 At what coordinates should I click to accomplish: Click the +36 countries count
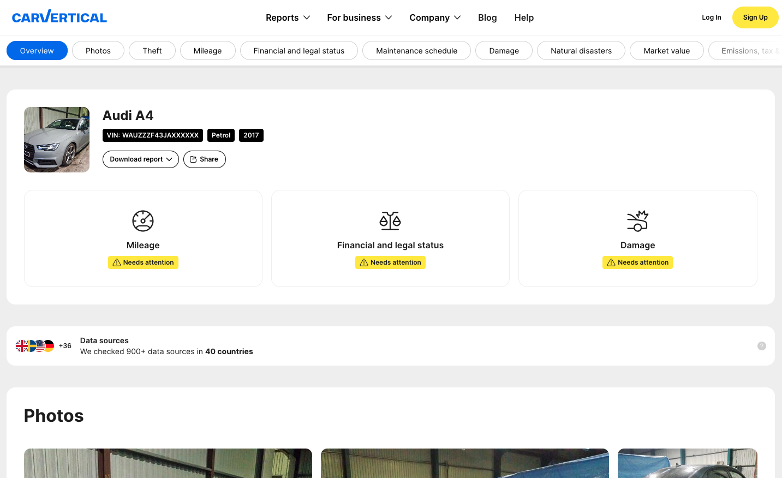pos(65,346)
